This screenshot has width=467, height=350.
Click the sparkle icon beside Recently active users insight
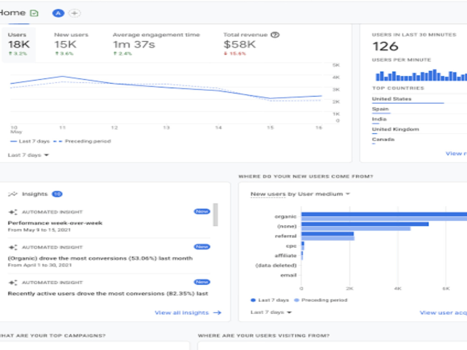pyautogui.click(x=13, y=282)
